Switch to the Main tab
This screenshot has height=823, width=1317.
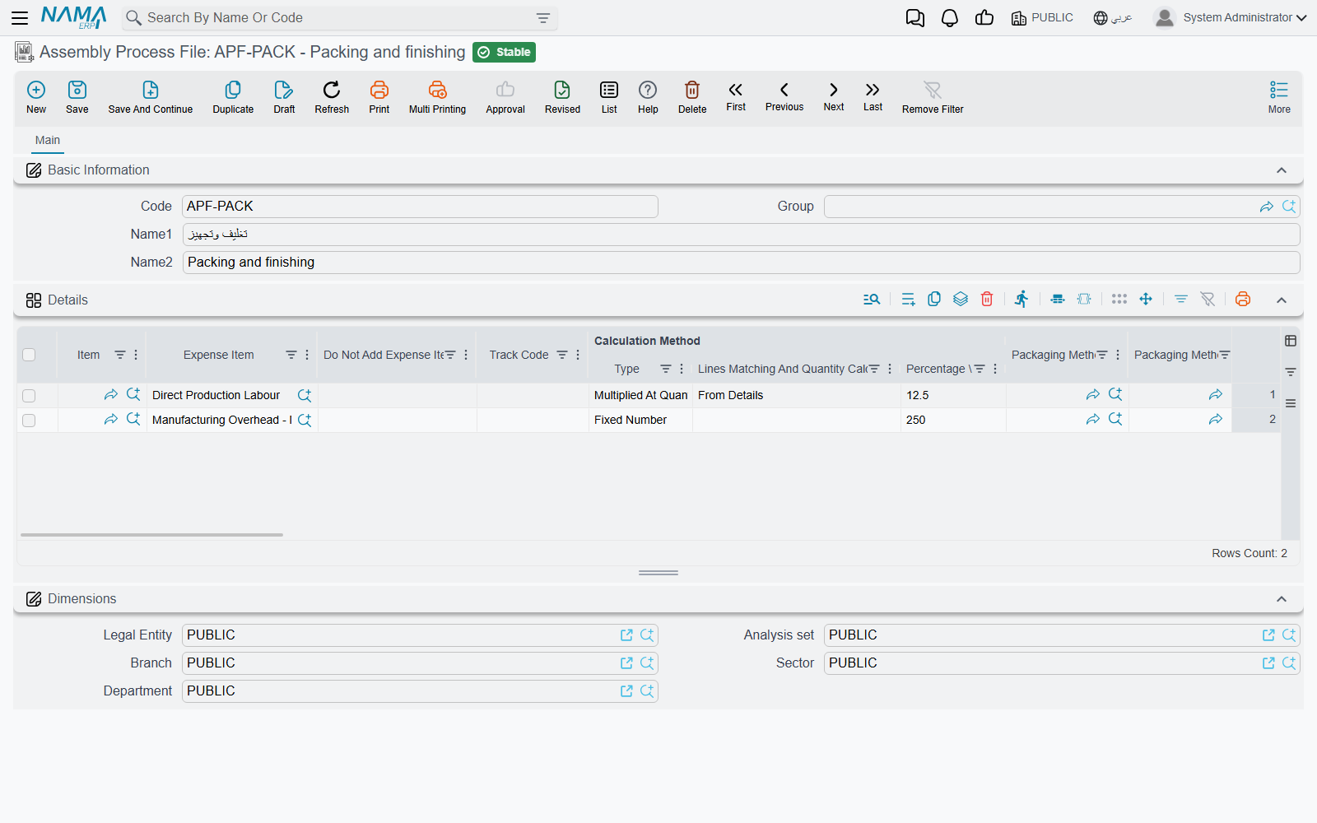tap(48, 140)
